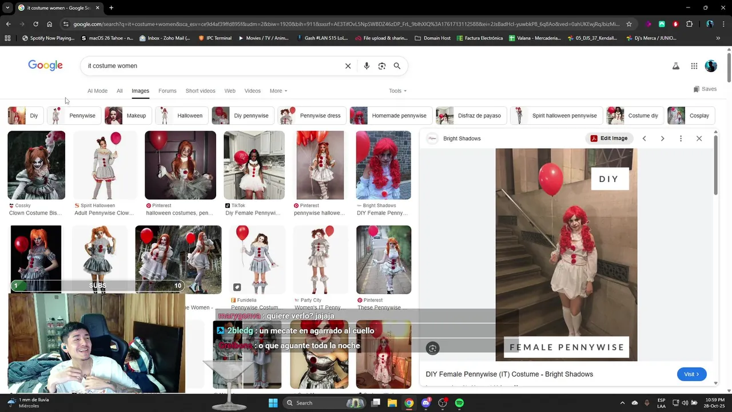732x412 pixels.
Task: Filter results by Pennywise dress chip
Action: (x=312, y=116)
